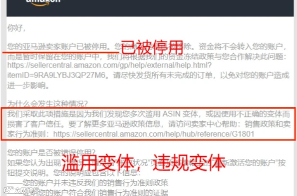The height and width of the screenshot is (196, 297).
Task: Open the help/hub/reference/G1801 link
Action: (x=154, y=134)
